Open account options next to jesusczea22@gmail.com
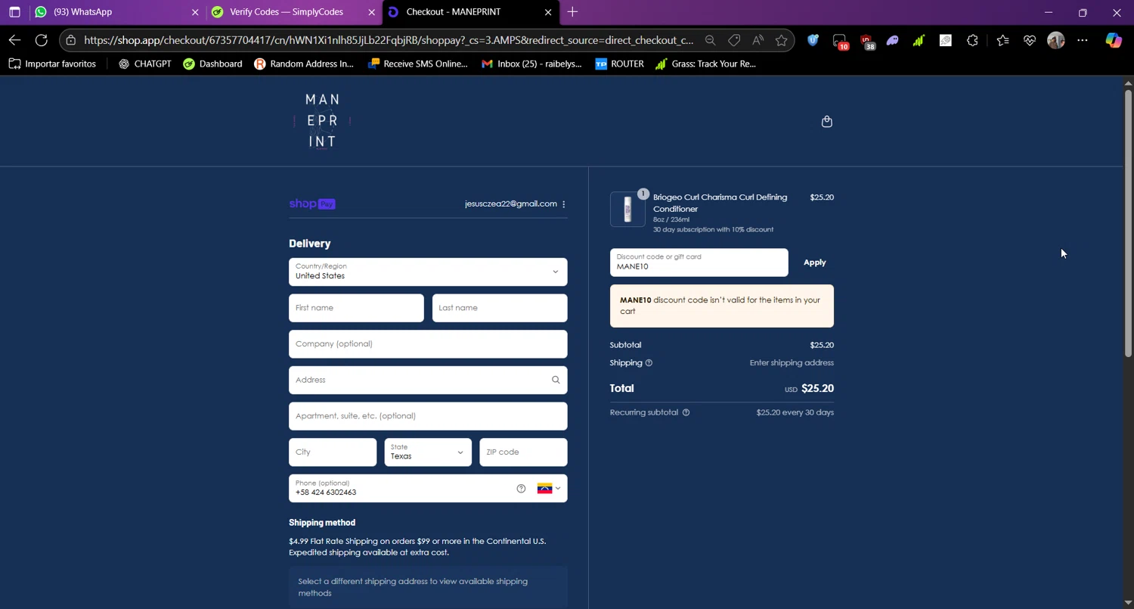The height and width of the screenshot is (609, 1134). tap(564, 204)
